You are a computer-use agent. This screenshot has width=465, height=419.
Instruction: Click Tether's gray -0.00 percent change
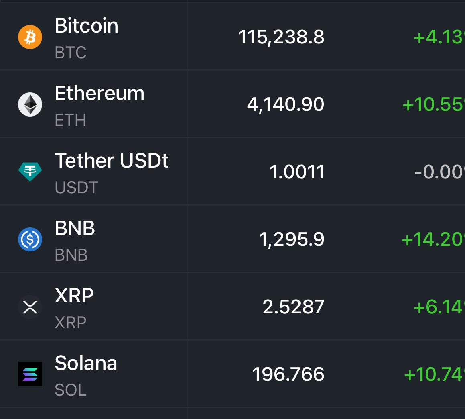pyautogui.click(x=439, y=172)
